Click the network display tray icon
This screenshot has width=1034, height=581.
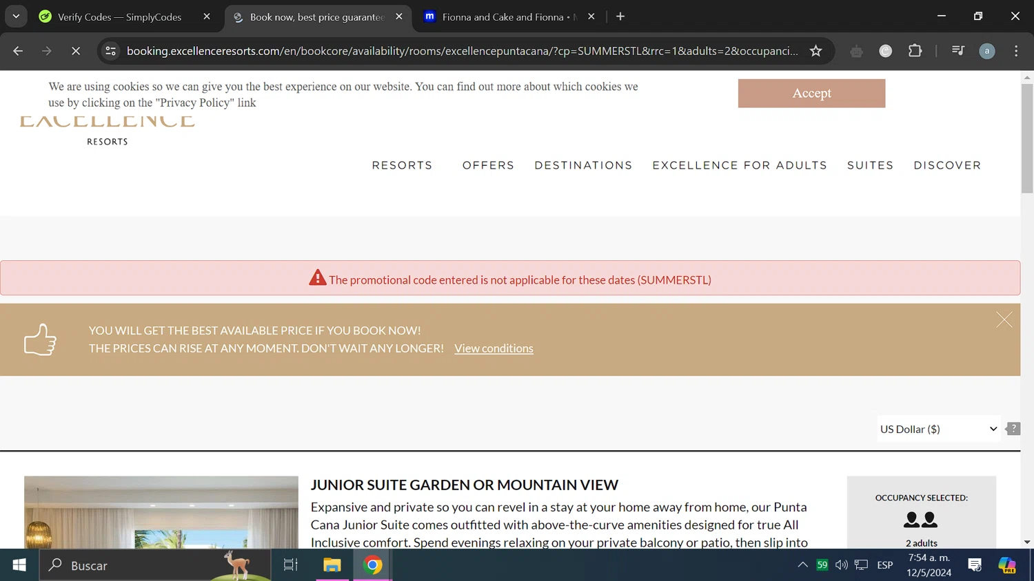pos(862,565)
